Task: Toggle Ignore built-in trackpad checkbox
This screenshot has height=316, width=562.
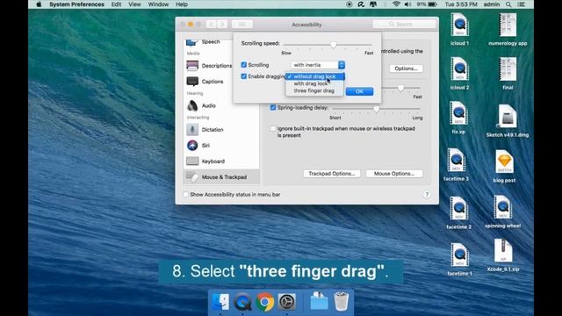Action: [273, 128]
